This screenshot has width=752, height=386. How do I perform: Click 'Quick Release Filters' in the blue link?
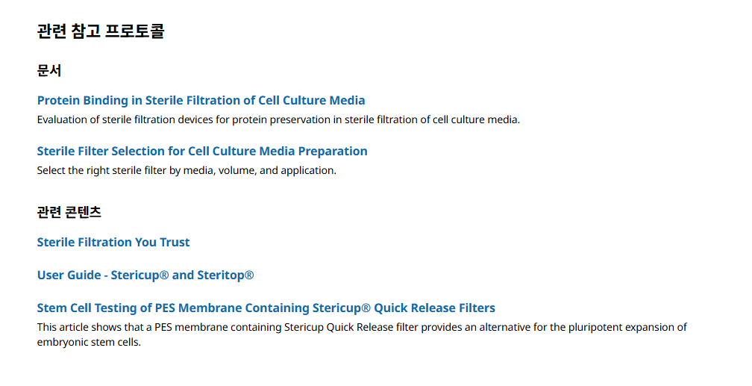[x=434, y=308]
